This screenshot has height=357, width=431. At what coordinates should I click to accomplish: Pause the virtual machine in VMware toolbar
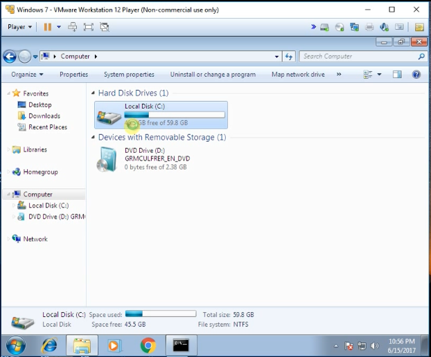point(48,27)
